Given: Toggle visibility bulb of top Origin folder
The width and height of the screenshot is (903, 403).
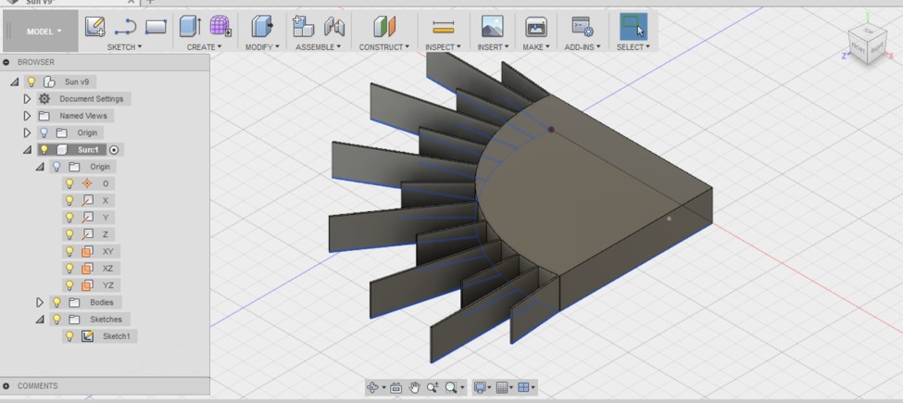Looking at the screenshot, I should [x=44, y=133].
